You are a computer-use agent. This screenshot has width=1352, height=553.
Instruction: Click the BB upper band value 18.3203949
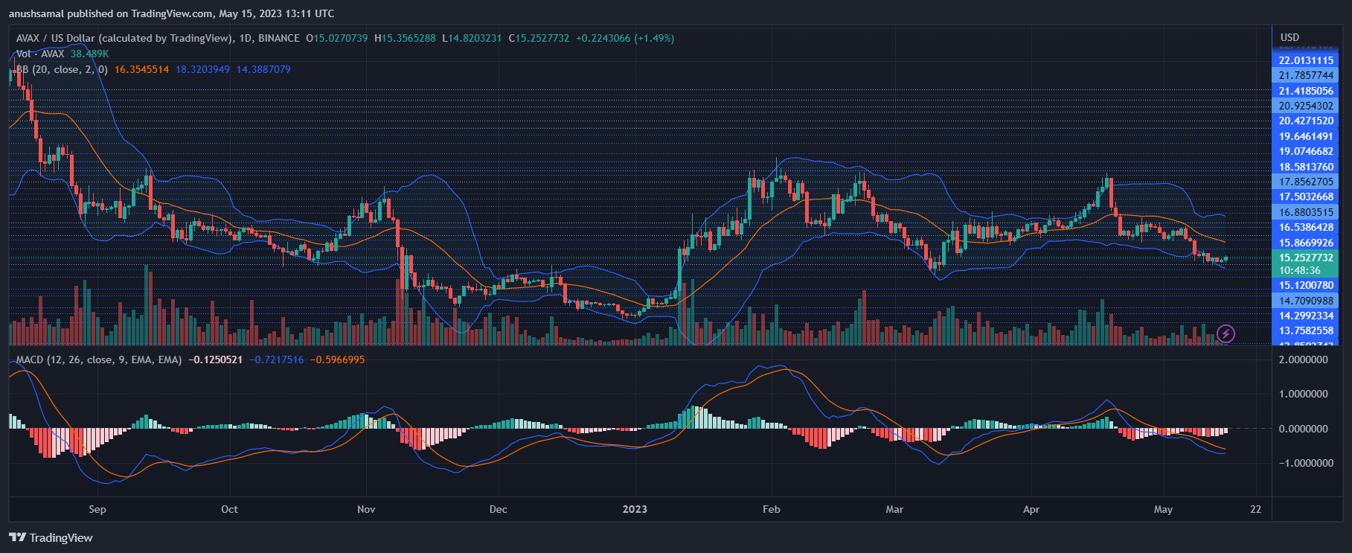pos(203,69)
